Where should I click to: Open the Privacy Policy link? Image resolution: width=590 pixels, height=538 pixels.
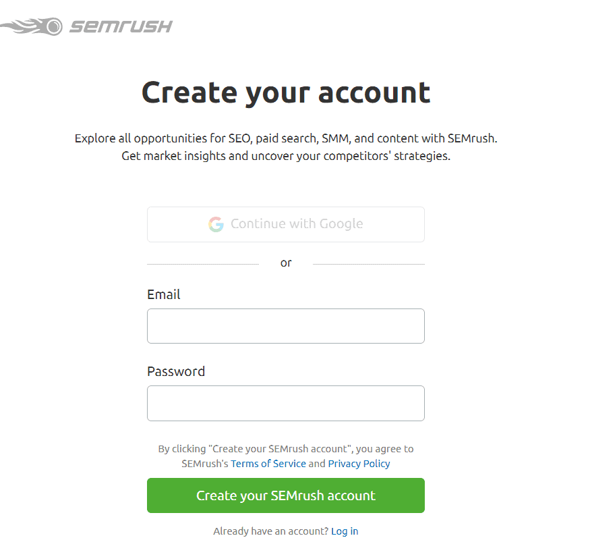coord(359,463)
